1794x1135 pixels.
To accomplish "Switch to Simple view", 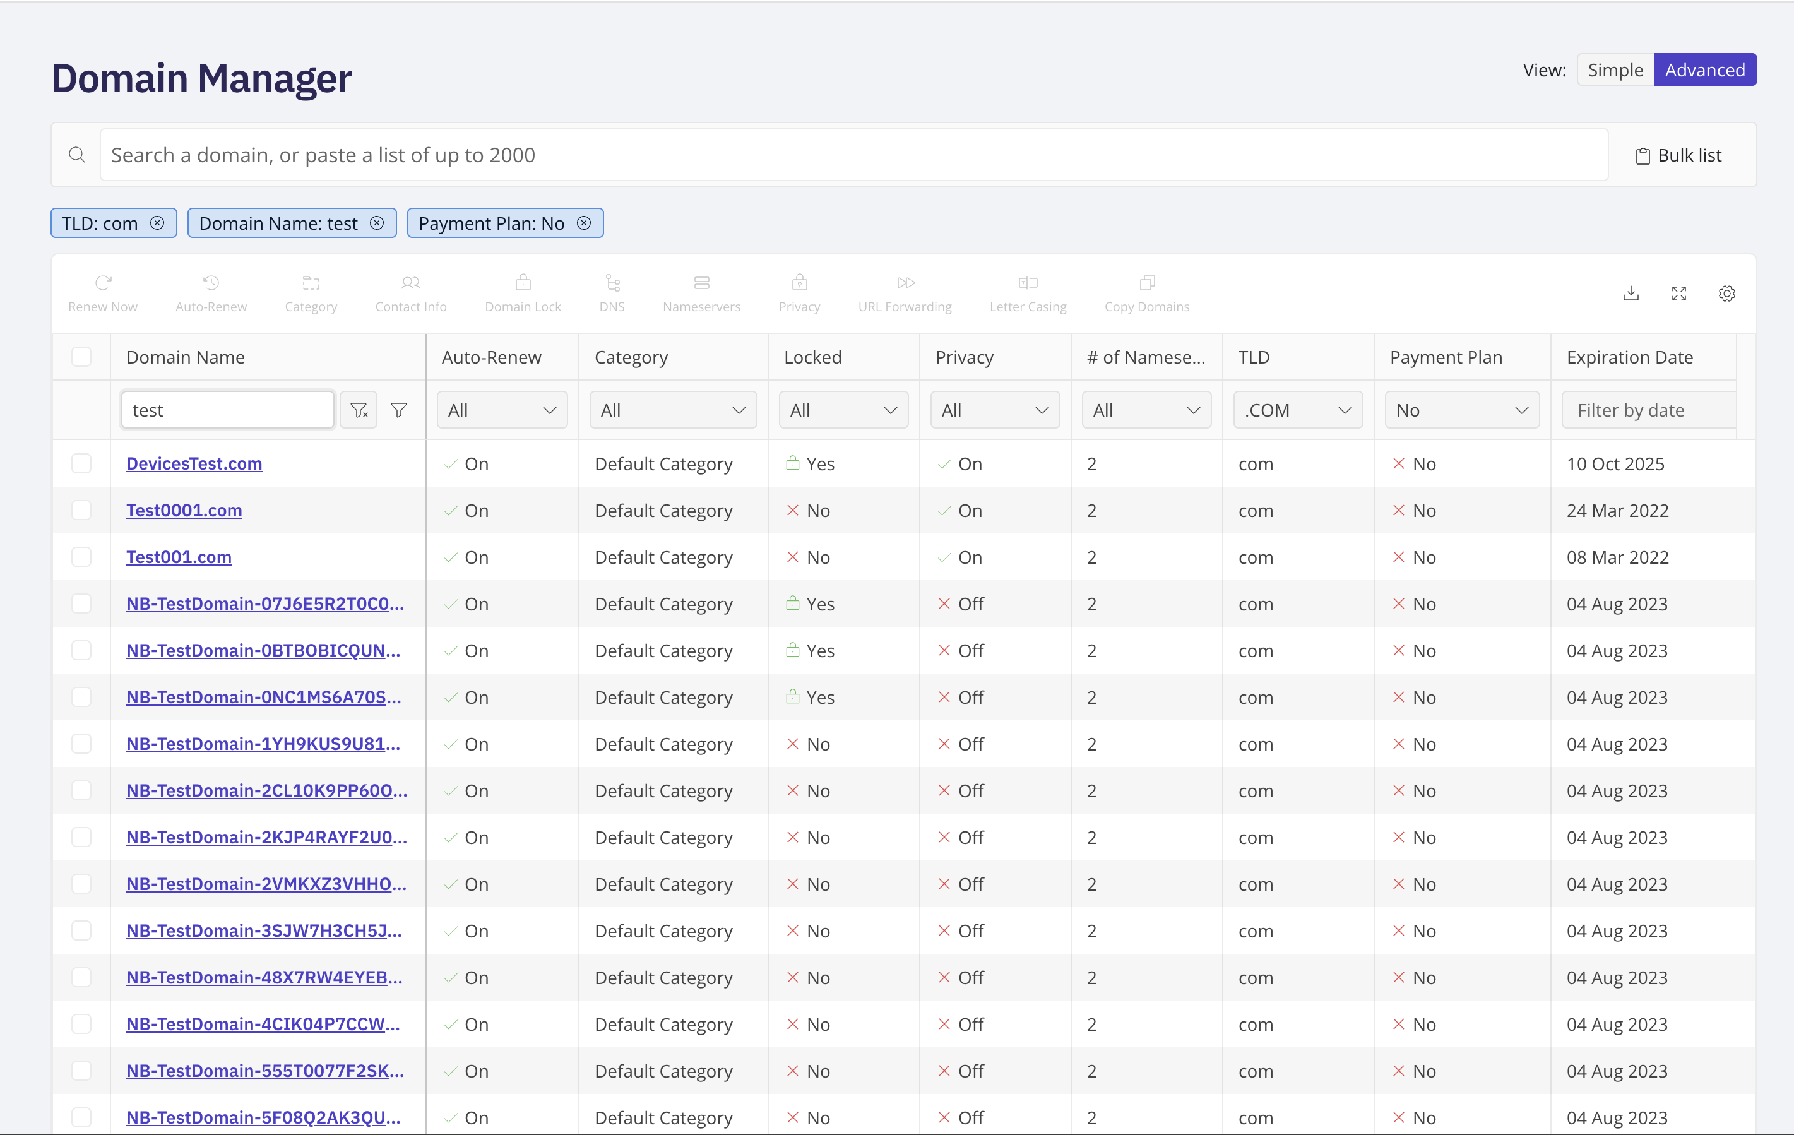I will pyautogui.click(x=1615, y=70).
